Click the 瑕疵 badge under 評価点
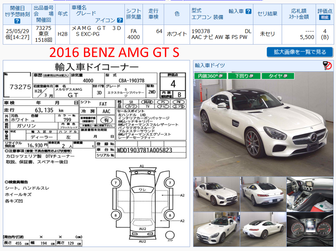The height and width of the screenshot is (251, 336). pyautogui.click(x=325, y=18)
